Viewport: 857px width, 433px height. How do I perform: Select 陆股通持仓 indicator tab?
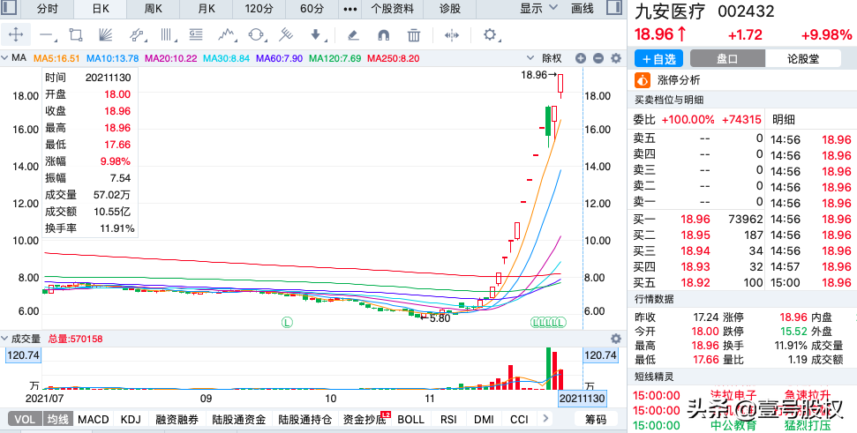click(305, 420)
